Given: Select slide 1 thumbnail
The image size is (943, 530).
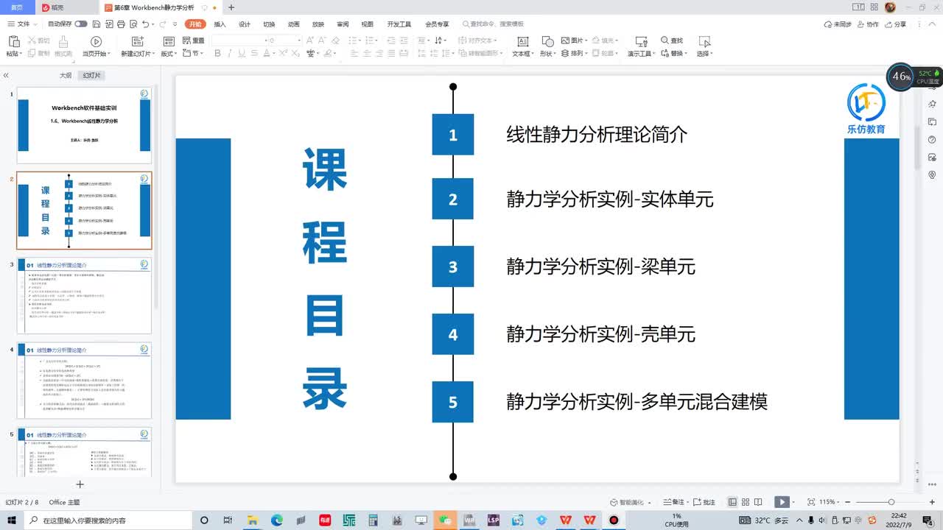Looking at the screenshot, I should pyautogui.click(x=84, y=124).
